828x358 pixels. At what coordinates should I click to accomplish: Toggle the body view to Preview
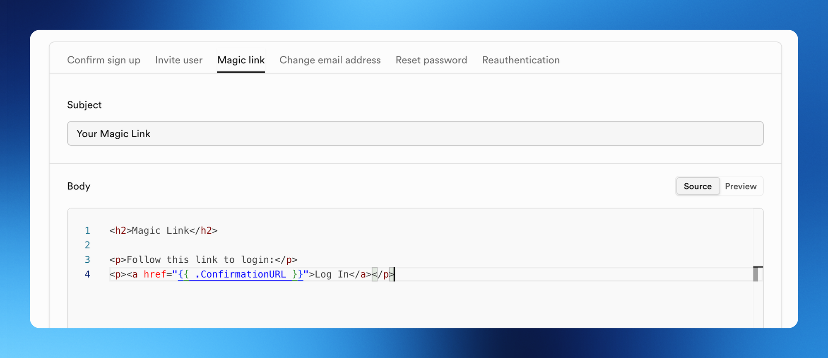click(741, 186)
